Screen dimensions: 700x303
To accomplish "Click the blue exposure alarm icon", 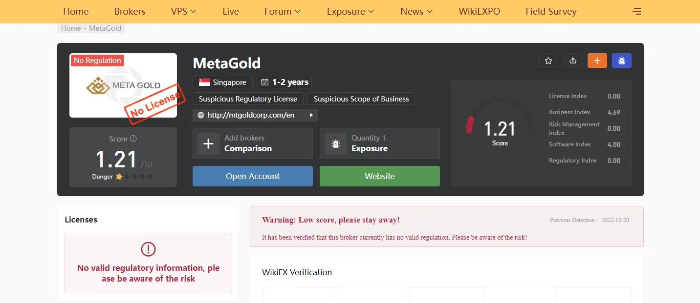I will coord(622,61).
